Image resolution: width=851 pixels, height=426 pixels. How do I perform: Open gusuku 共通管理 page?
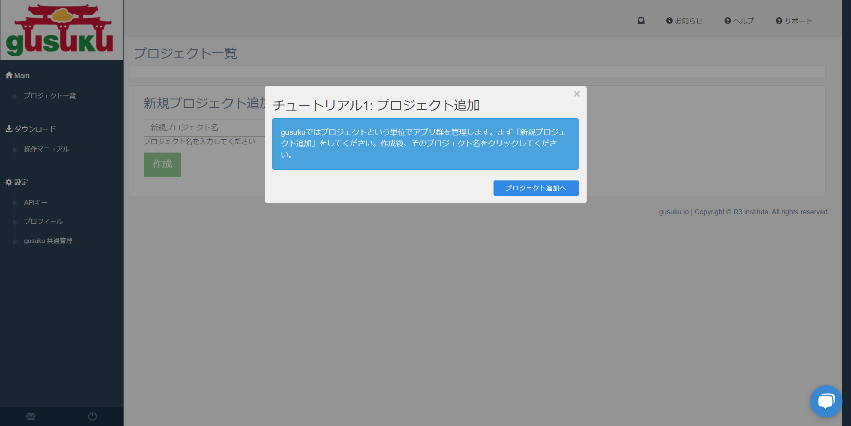48,241
